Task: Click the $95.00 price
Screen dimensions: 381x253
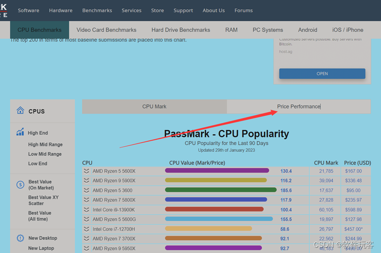Action: coord(353,190)
